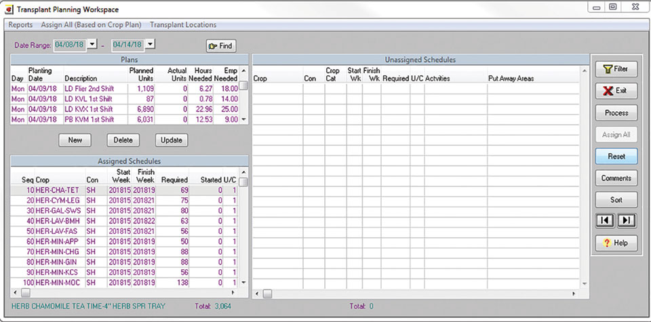Click the Transplant Planning app icon in title bar

8,9
